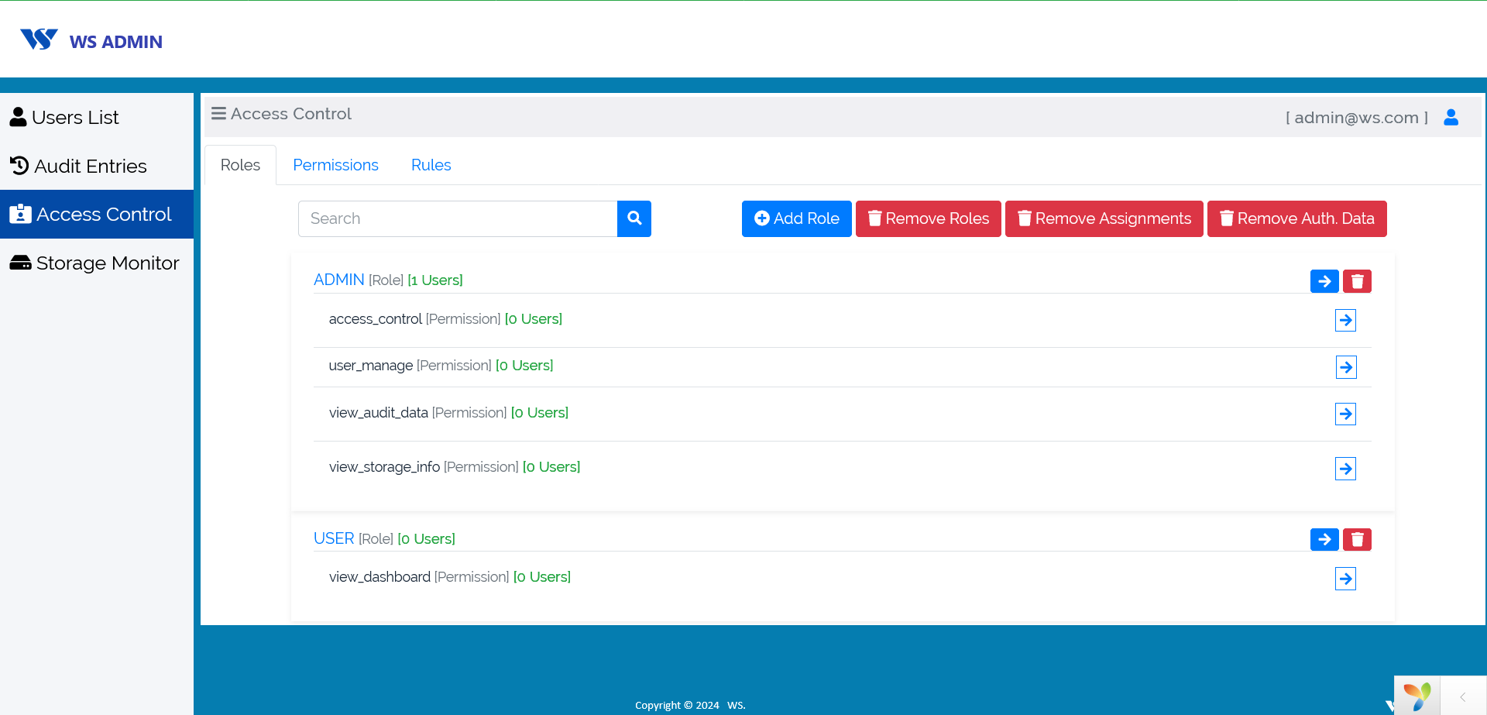The image size is (1487, 715).
Task: Focus the Search input field
Action: [457, 218]
